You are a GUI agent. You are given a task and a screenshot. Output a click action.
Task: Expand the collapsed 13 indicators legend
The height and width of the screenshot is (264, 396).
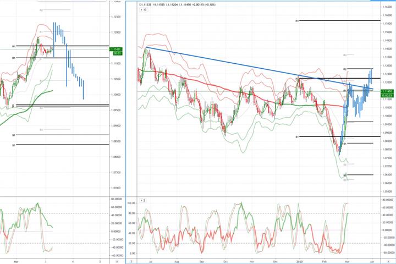click(x=144, y=10)
